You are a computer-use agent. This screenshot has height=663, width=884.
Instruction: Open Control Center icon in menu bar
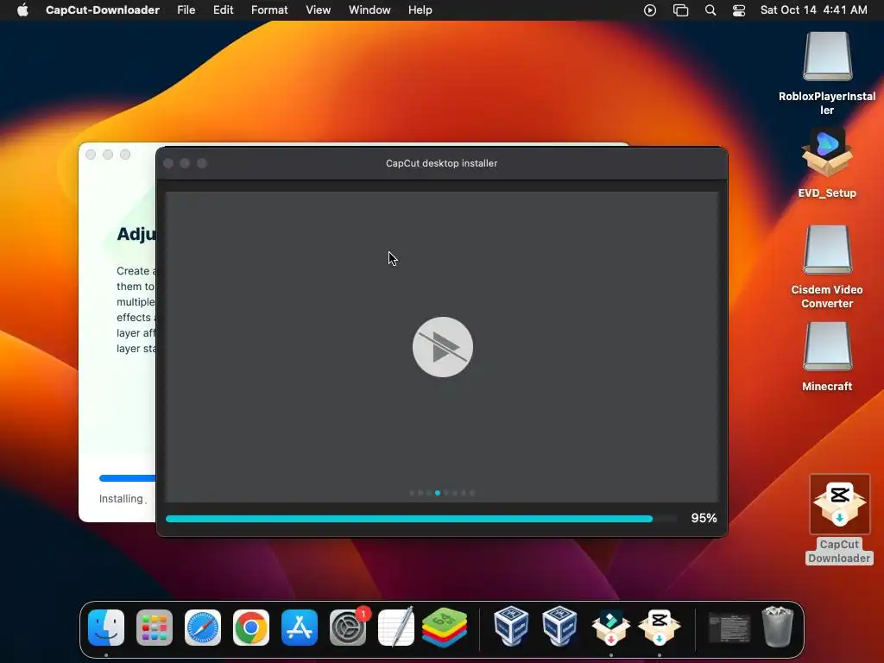(739, 10)
